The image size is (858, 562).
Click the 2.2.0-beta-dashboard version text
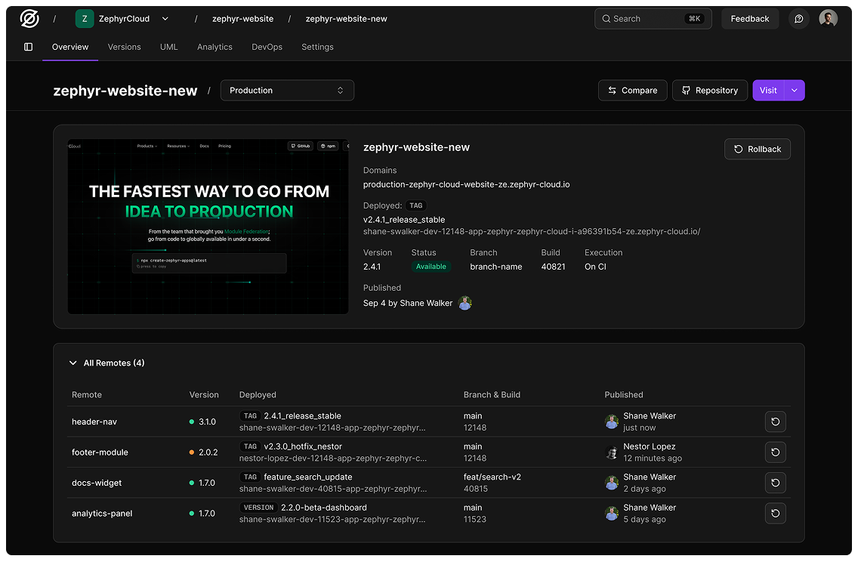click(x=324, y=508)
